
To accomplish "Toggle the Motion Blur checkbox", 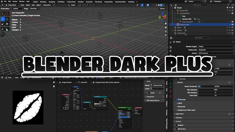I will coord(177,129).
